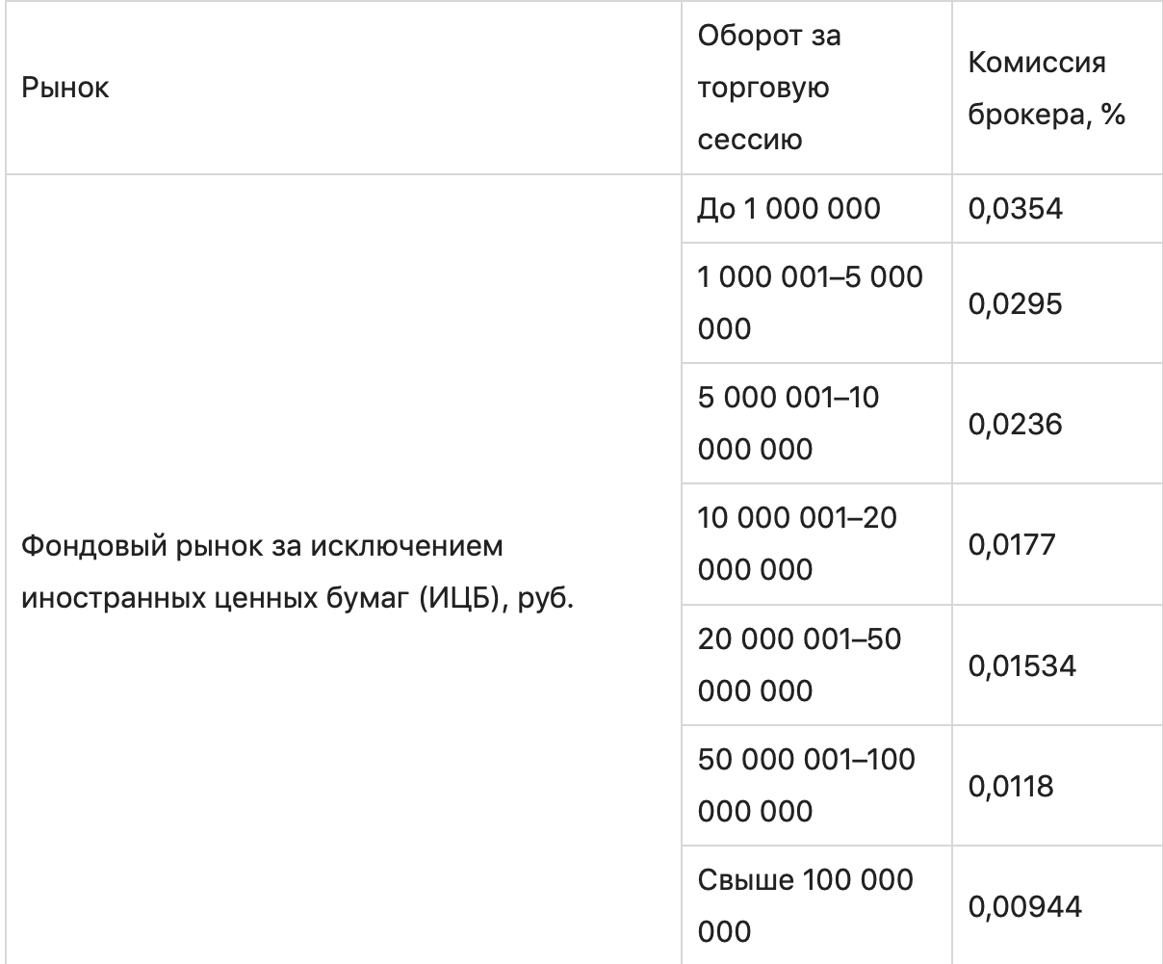Click the 'Комиссия брокера, %' header
Screen dimensions: 1163x964
1047,89
